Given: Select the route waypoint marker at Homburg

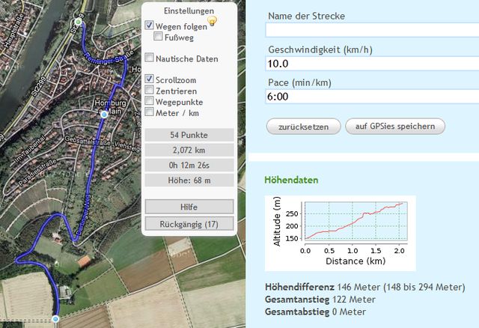Looking at the screenshot, I should click(x=104, y=115).
